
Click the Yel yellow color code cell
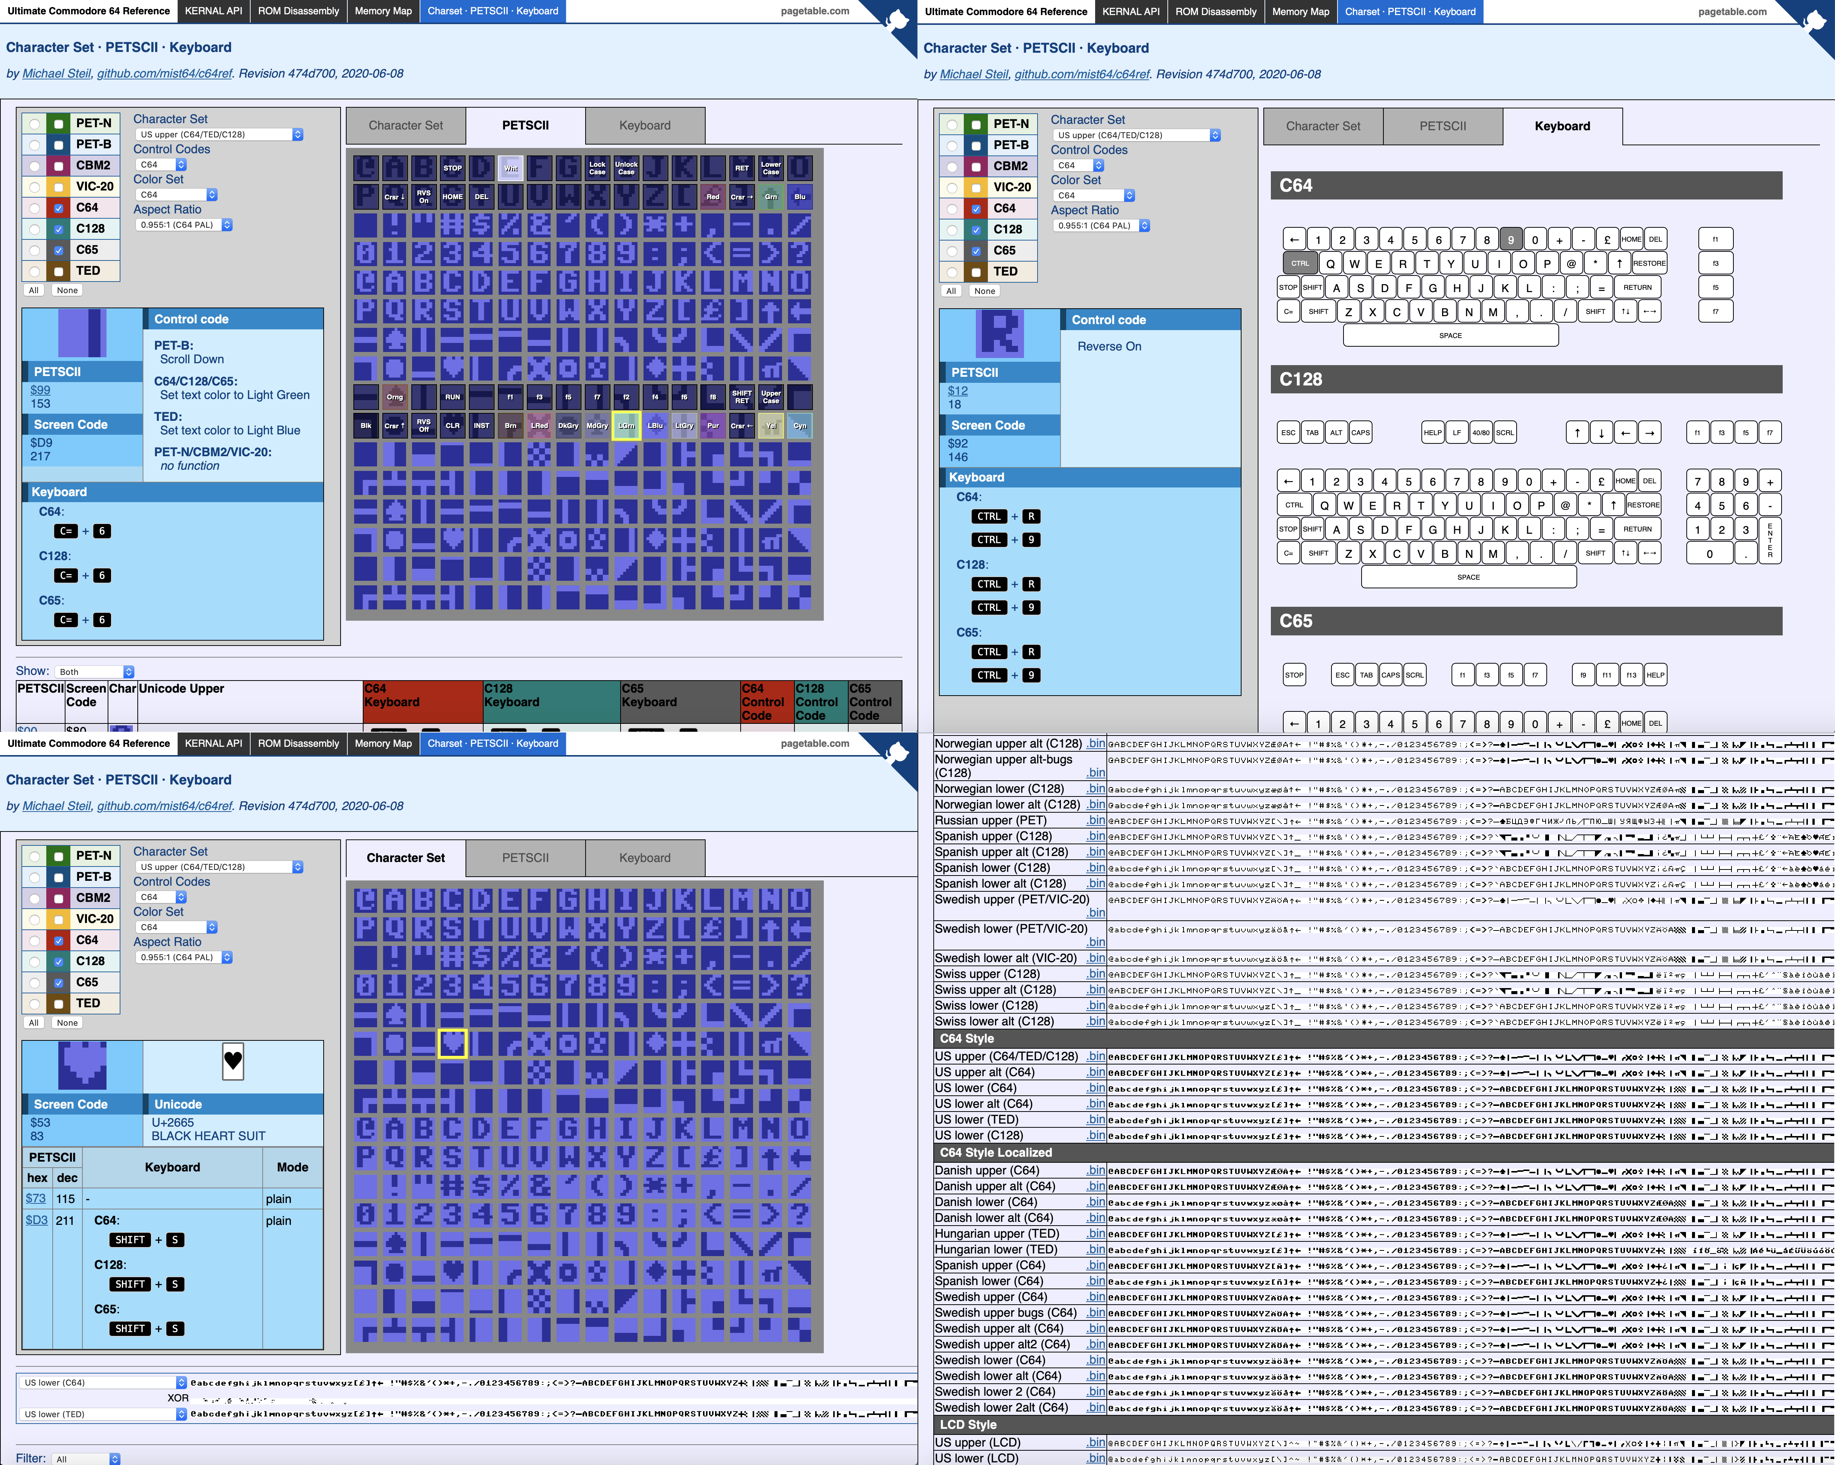tap(770, 426)
